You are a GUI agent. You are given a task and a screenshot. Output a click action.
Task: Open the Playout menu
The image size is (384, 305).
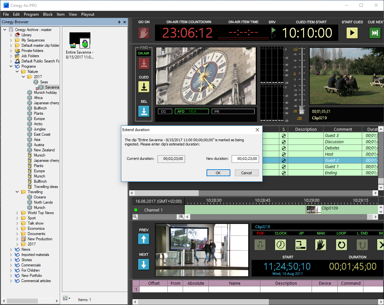(88, 14)
